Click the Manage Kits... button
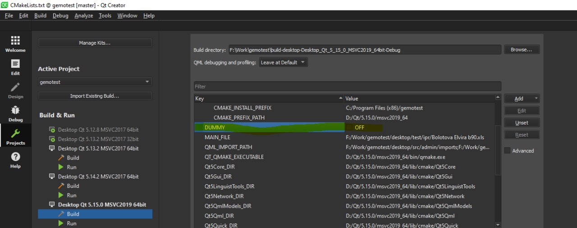This screenshot has height=228, width=577. (x=95, y=43)
